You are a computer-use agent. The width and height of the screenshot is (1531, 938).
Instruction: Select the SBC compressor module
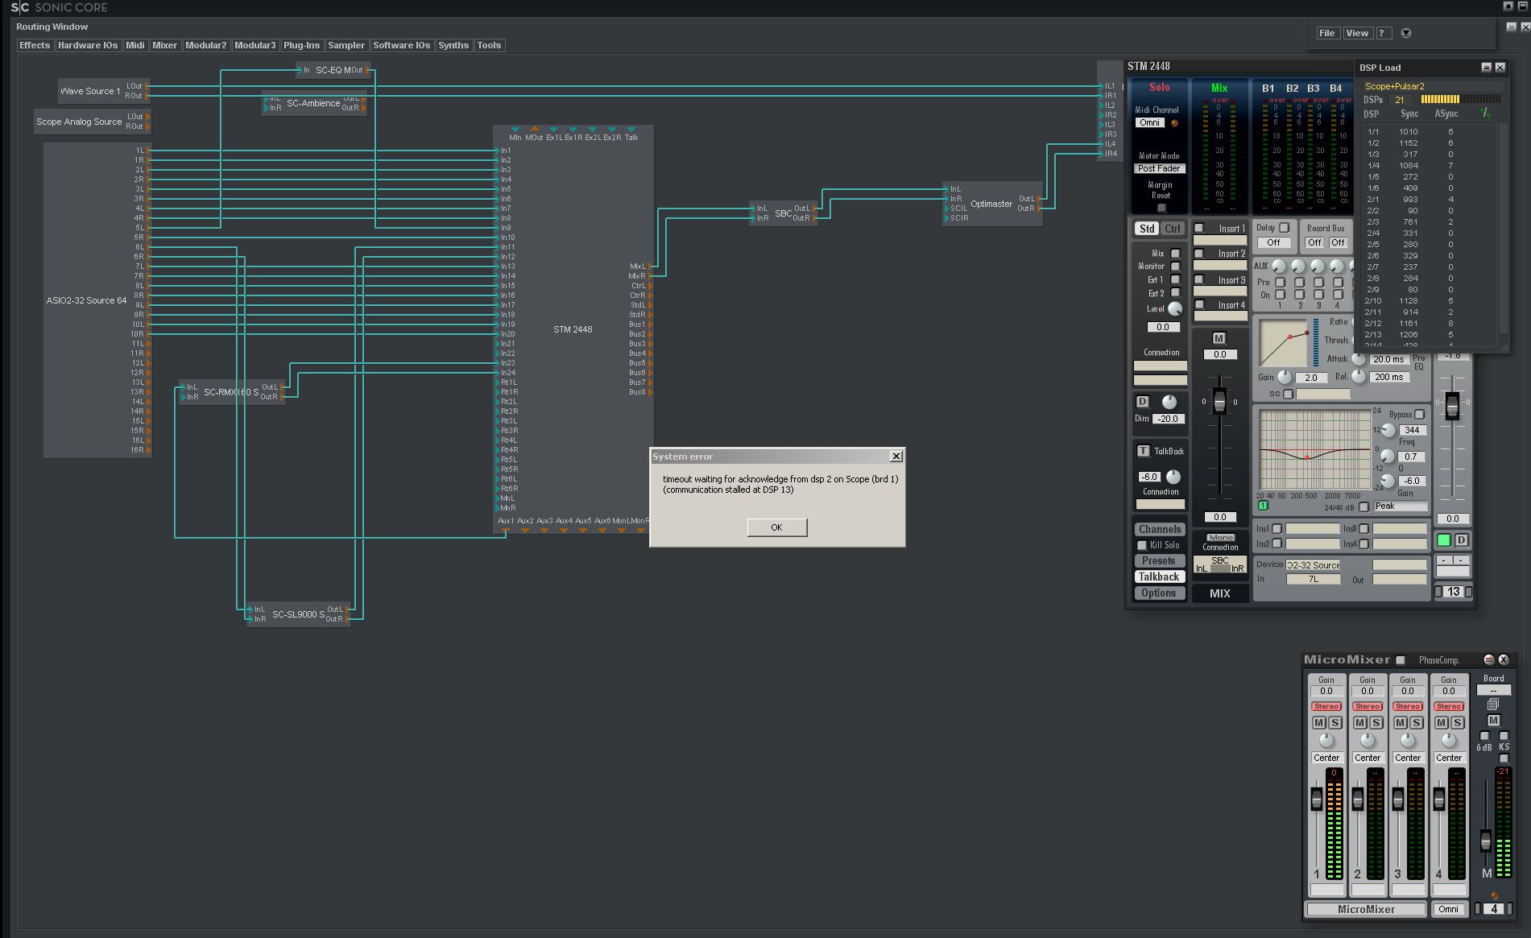point(783,213)
